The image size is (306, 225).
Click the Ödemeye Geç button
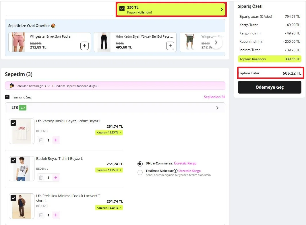coord(270,87)
